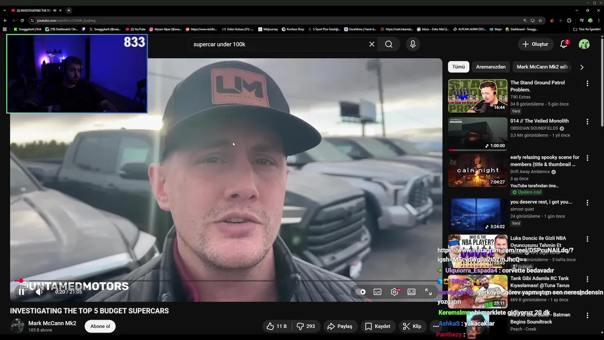Screen dimensions: 604x340
Task: Pause the video with the player pause button
Action: (x=21, y=292)
